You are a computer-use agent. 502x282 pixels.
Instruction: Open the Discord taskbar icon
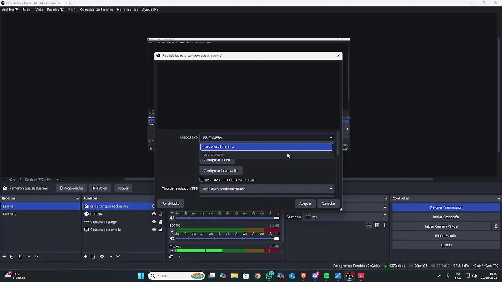click(x=315, y=276)
